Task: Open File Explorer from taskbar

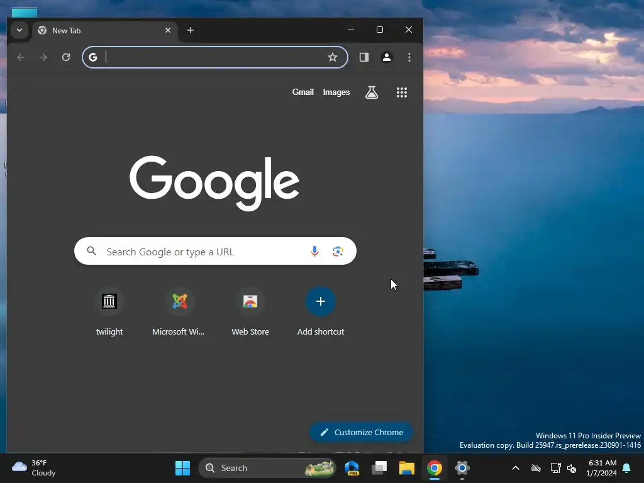Action: pyautogui.click(x=407, y=468)
